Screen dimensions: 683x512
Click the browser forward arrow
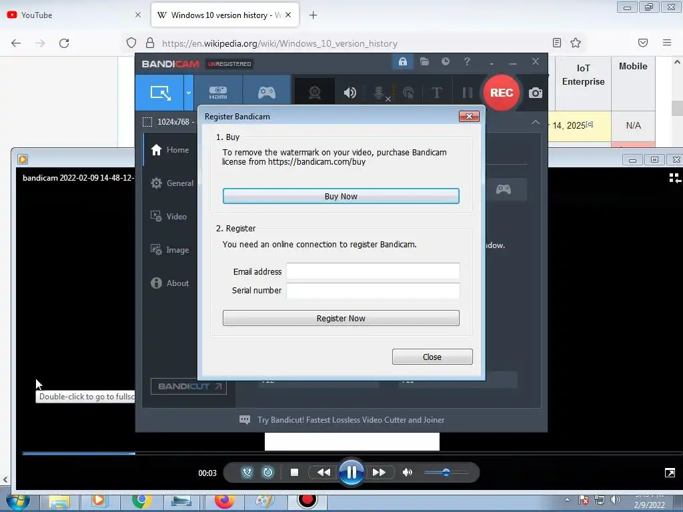click(x=40, y=43)
